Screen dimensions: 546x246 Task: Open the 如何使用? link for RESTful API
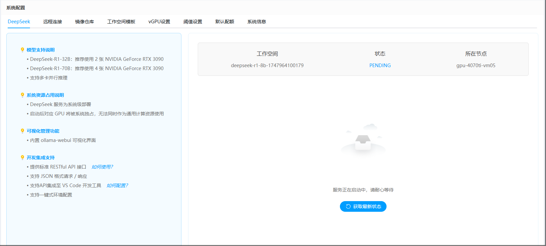click(x=102, y=167)
